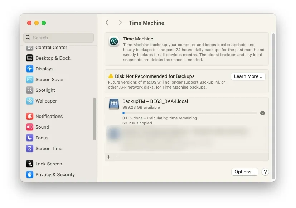Click inside the Search field

(x=59, y=38)
